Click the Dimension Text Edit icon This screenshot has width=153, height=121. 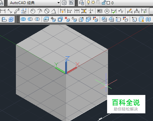pyautogui.click(x=137, y=11)
